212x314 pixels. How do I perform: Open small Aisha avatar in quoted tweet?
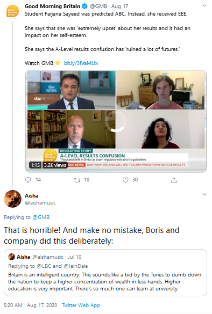pos(12,257)
